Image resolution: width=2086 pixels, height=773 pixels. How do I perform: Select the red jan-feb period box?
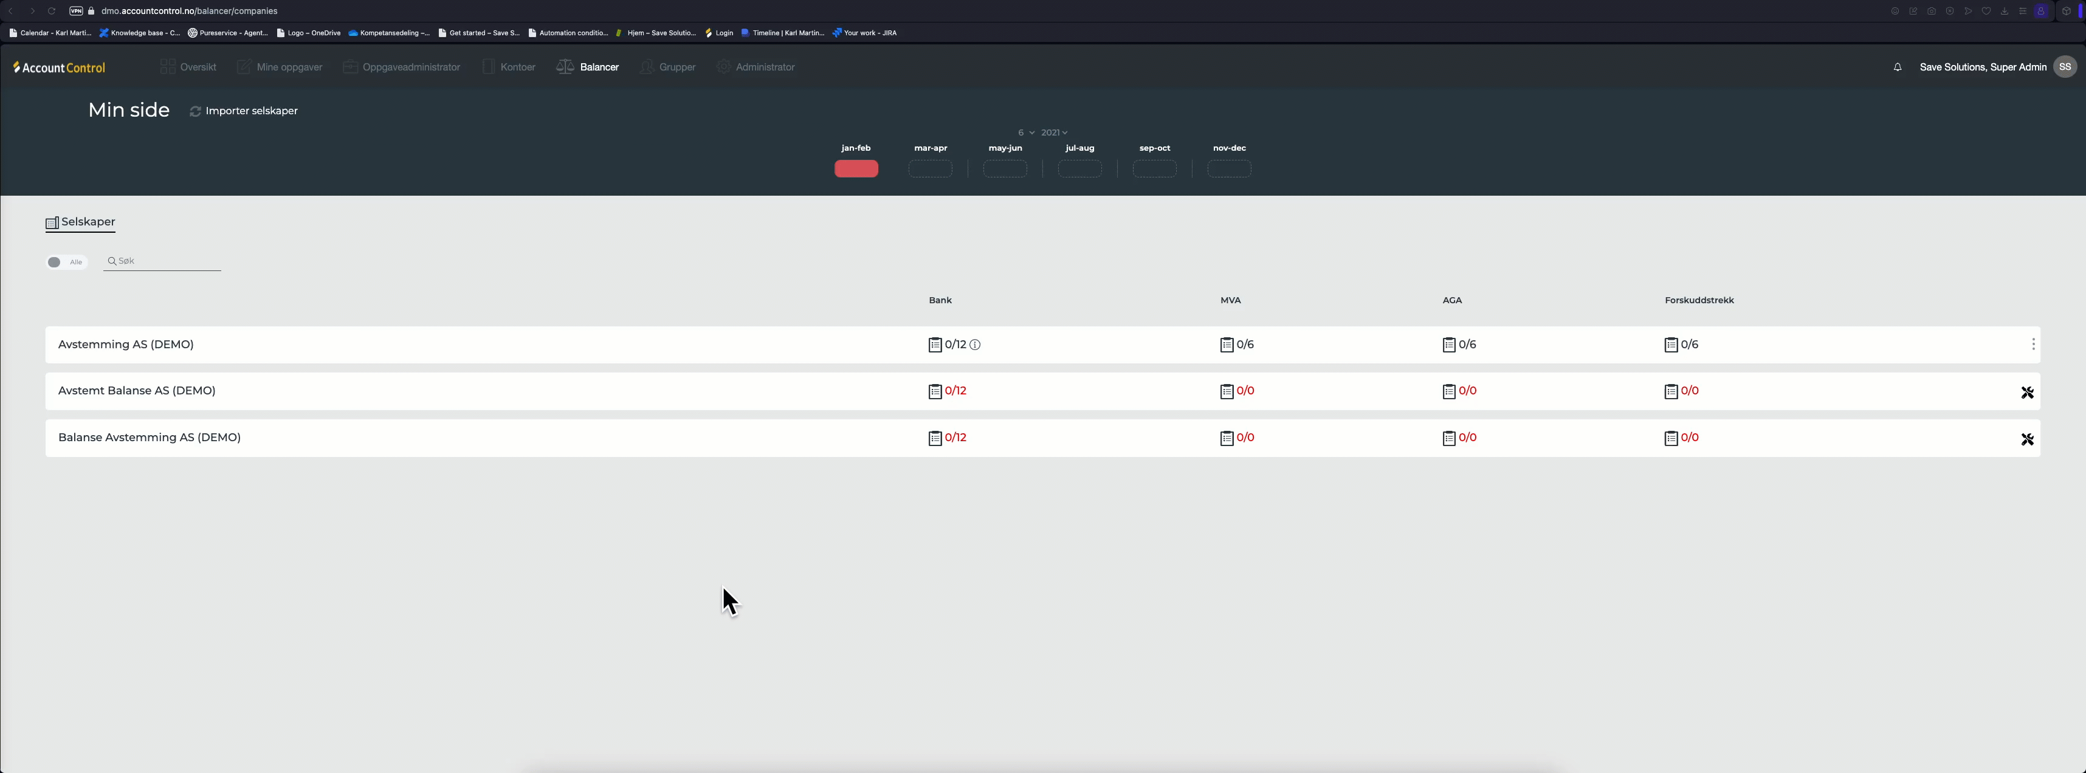[x=856, y=169]
